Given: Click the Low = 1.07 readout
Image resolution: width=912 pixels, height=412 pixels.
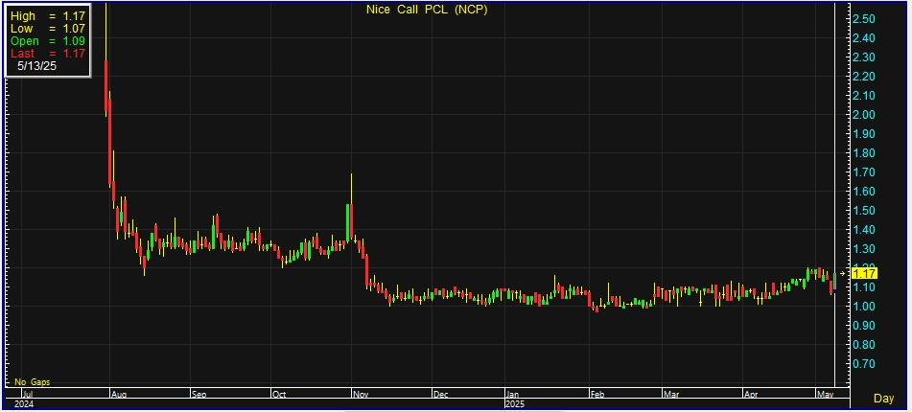Looking at the screenshot, I should 48,29.
